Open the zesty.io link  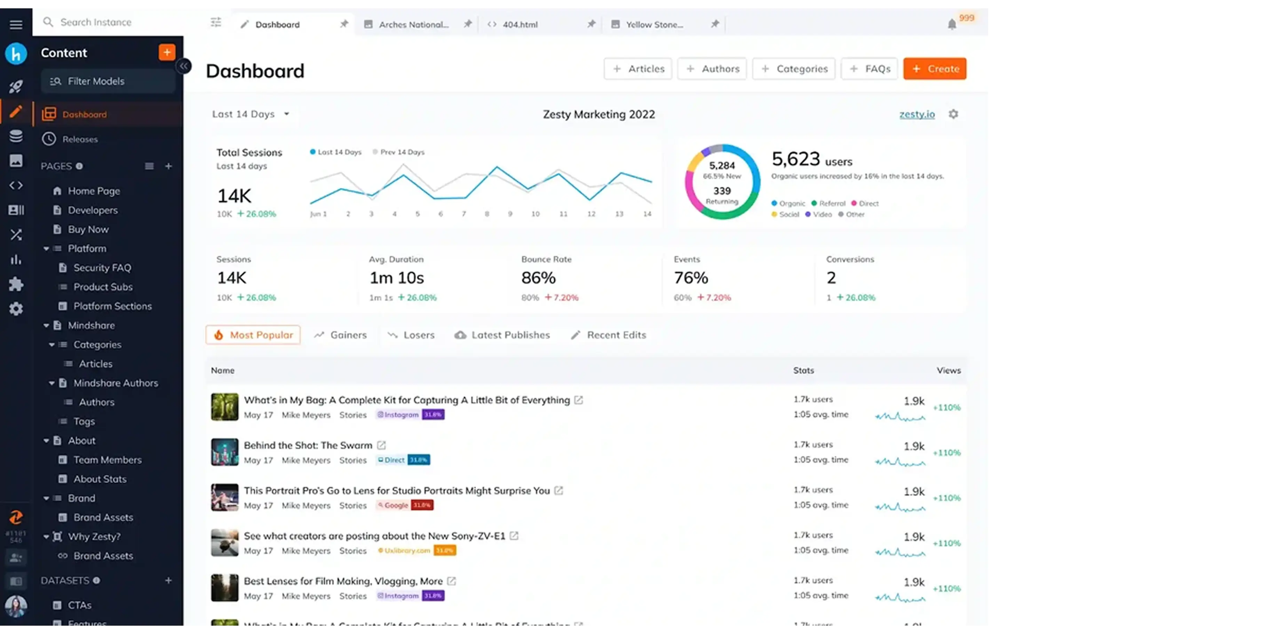917,114
